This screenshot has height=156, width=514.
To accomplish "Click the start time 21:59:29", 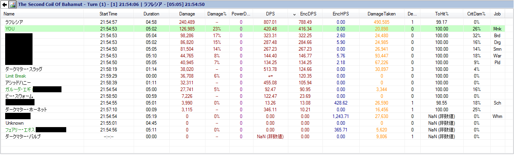I will click(109, 76).
